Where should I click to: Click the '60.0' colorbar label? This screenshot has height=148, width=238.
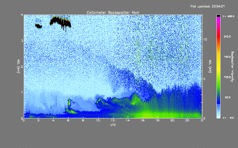tap(228, 97)
